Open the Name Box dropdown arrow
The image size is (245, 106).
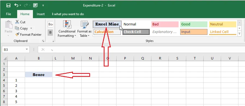(x=27, y=49)
